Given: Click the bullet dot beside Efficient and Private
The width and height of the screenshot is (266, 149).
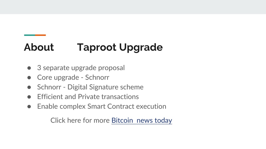Looking at the screenshot, I should click(x=29, y=97).
